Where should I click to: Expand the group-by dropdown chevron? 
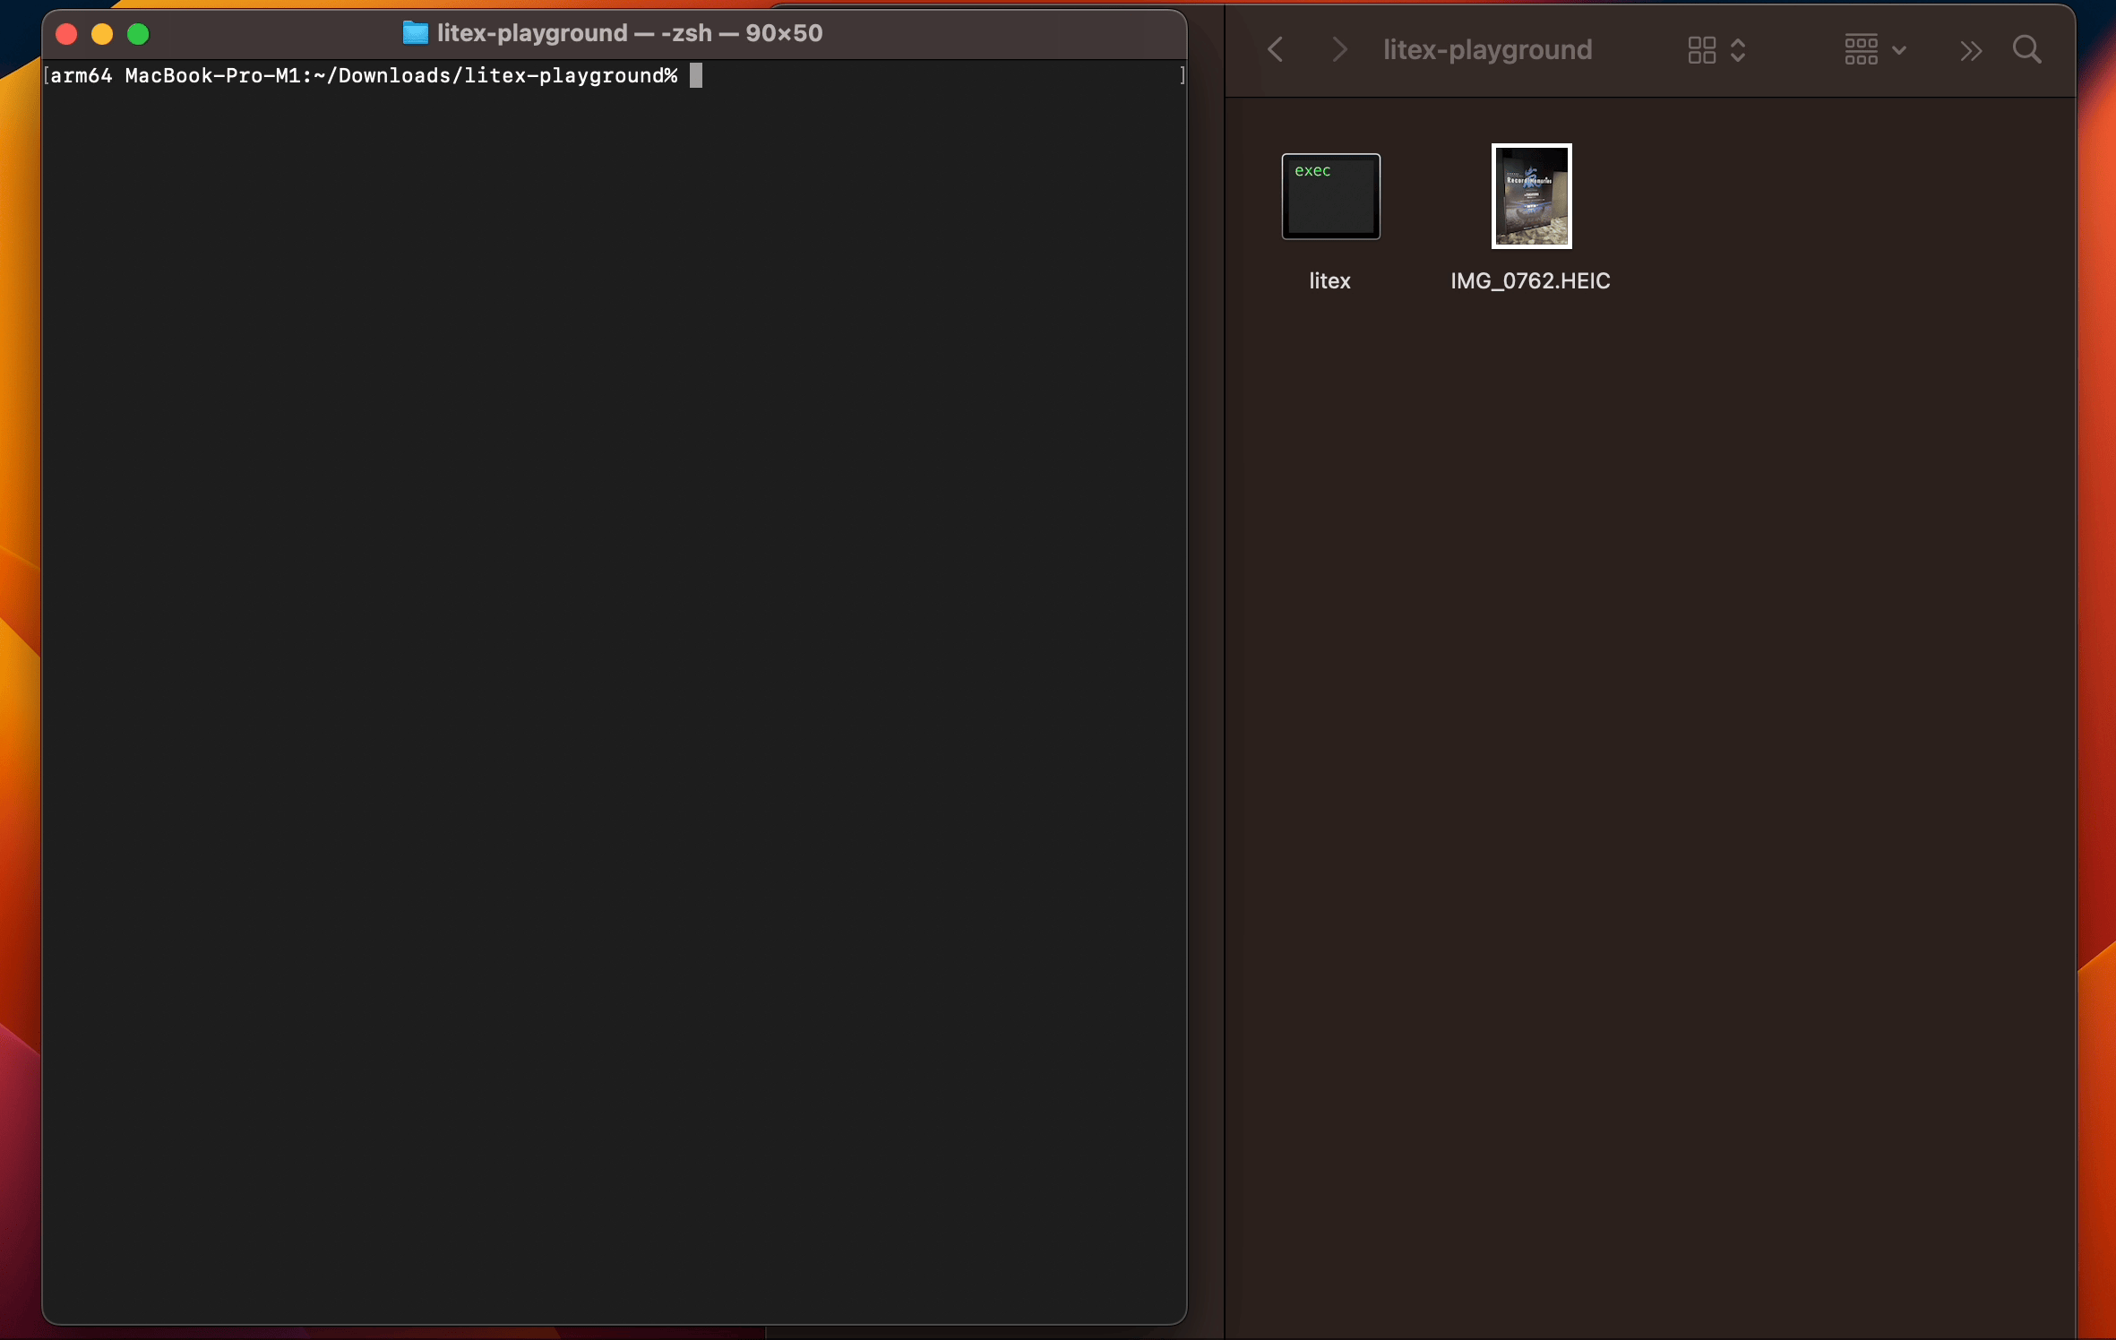coord(1899,50)
